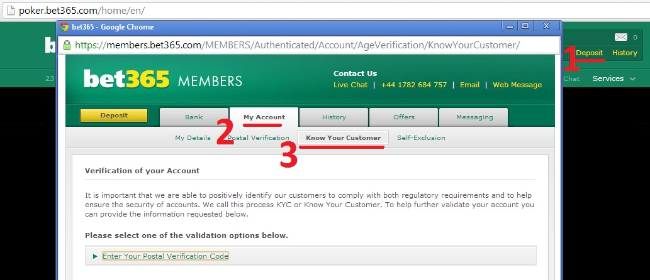Click the yellow Deposit button

[114, 116]
